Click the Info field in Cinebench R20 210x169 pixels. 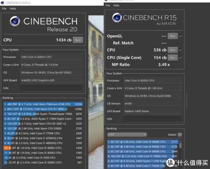[x=51, y=88]
